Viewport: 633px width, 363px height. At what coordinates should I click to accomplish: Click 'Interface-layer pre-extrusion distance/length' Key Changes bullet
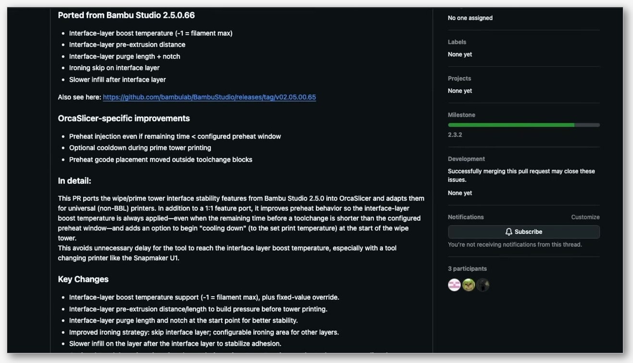[x=198, y=309]
